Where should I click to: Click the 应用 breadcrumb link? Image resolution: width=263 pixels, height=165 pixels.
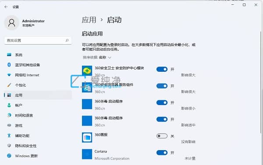(89, 20)
